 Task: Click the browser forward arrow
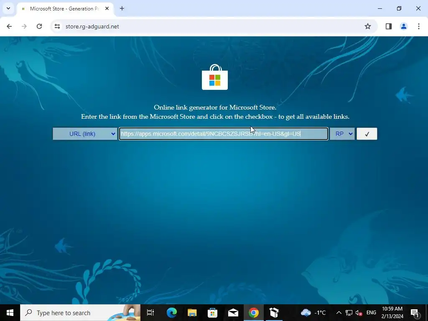tap(24, 26)
